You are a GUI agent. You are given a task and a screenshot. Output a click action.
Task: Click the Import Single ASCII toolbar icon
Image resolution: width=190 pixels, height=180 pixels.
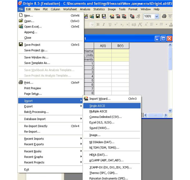(x=118, y=16)
